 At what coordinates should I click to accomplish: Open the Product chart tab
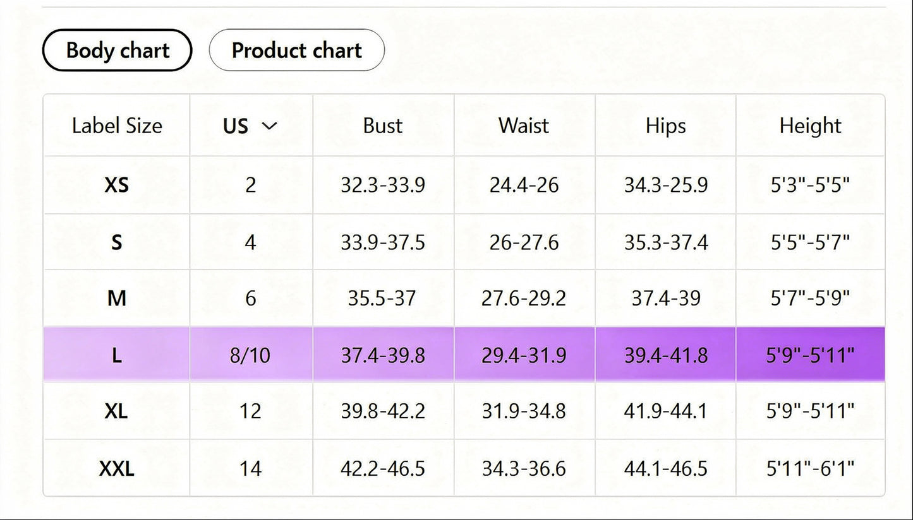(296, 50)
